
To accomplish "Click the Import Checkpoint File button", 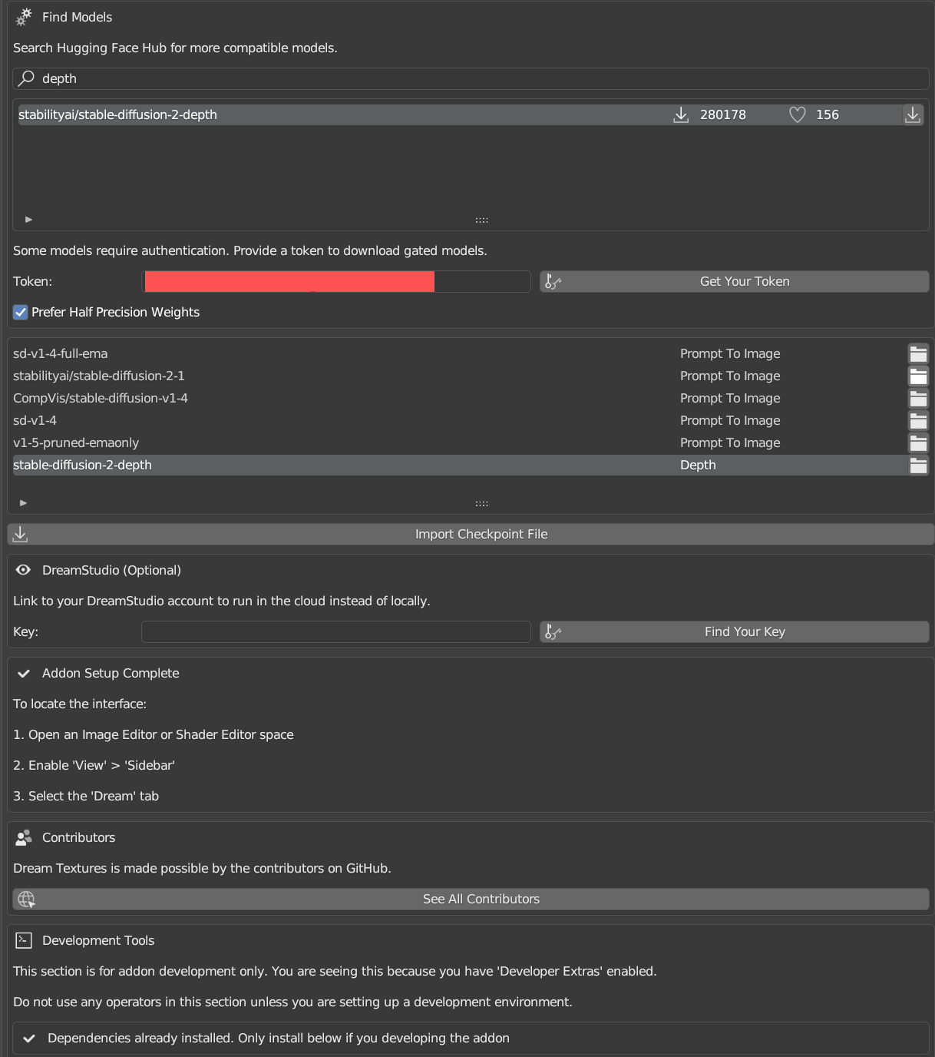I will [x=481, y=533].
